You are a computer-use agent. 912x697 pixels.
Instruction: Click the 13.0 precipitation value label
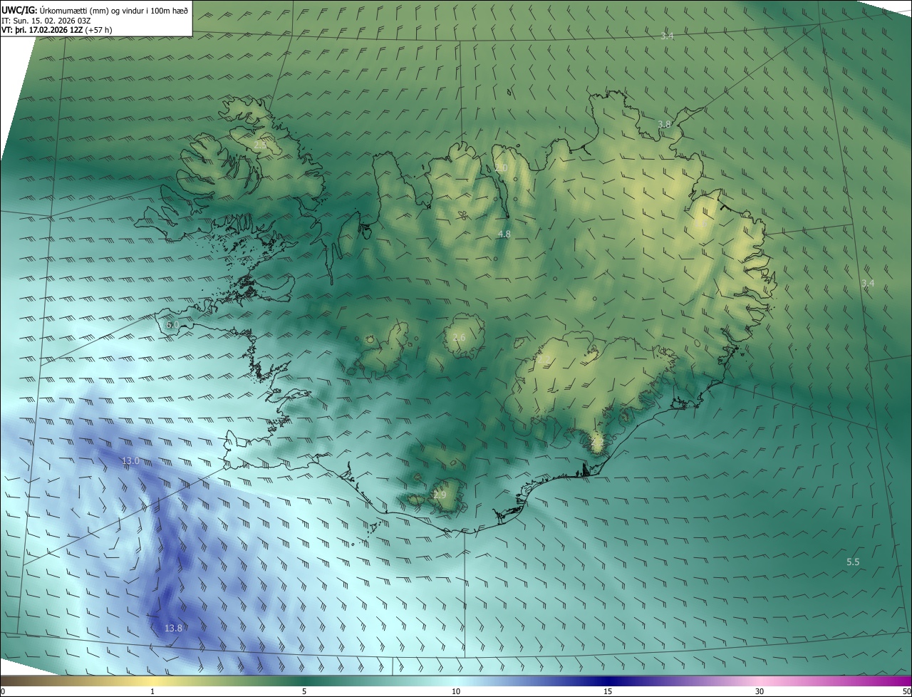pos(130,461)
